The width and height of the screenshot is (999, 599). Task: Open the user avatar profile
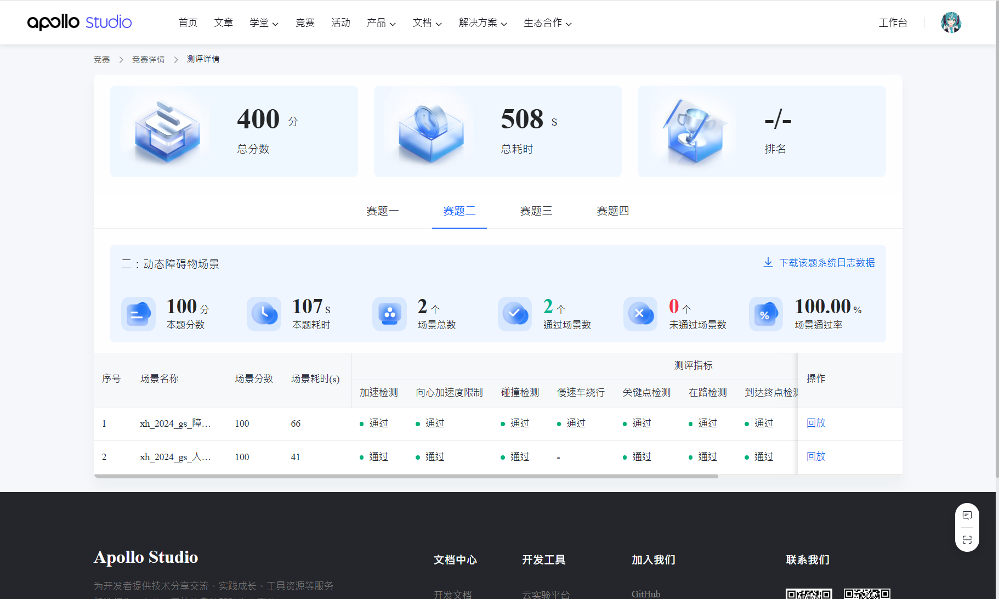(951, 22)
